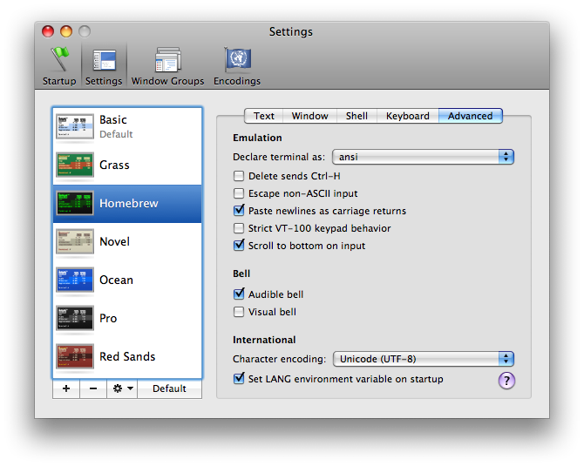Uncheck Set LANG environment variable on startup
Viewport: 584px width, 466px height.
point(239,379)
